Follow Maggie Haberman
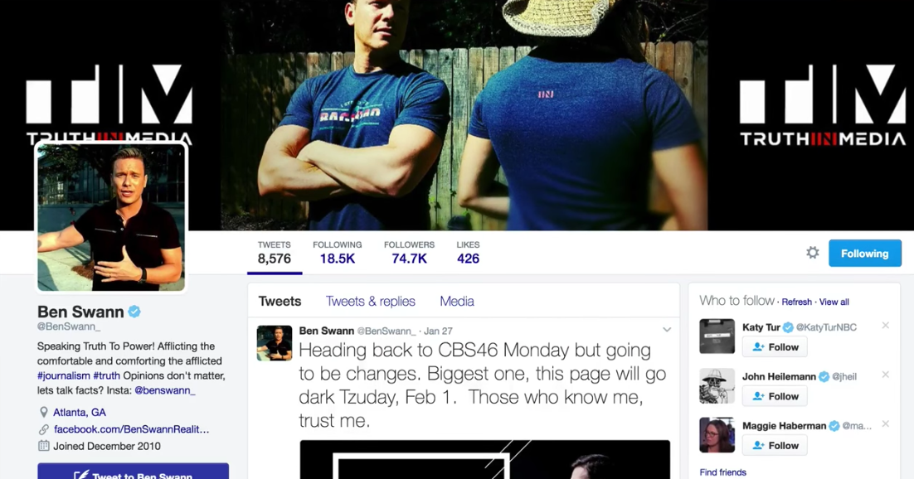Screen dimensions: 914x479 [x=775, y=445]
